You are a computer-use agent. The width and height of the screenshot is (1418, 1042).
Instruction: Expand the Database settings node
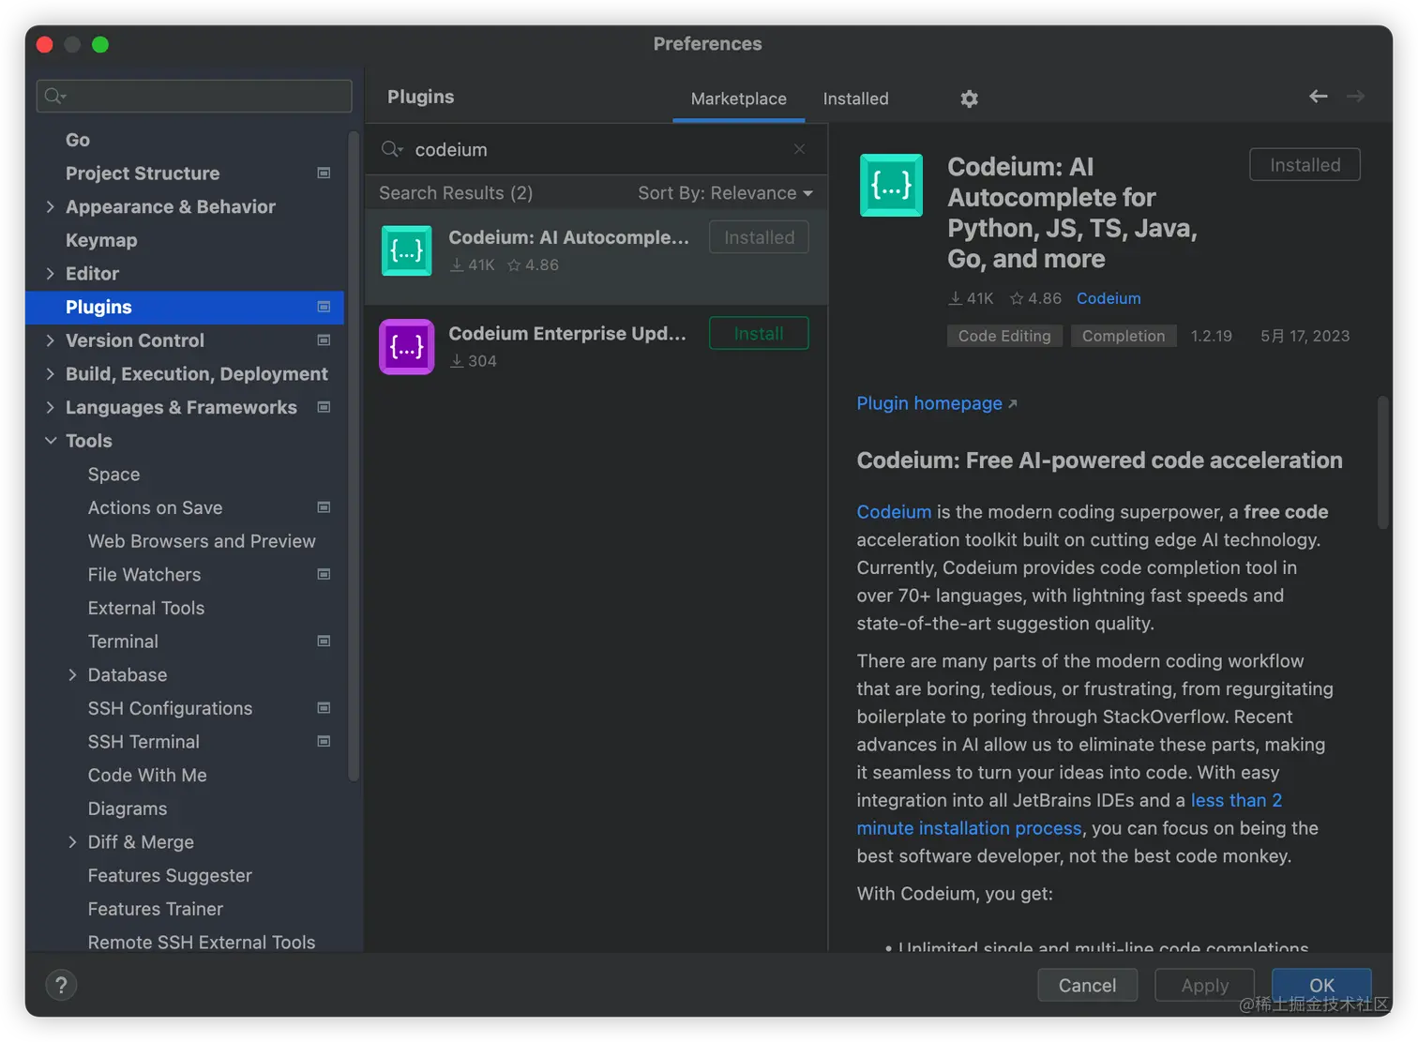73,675
